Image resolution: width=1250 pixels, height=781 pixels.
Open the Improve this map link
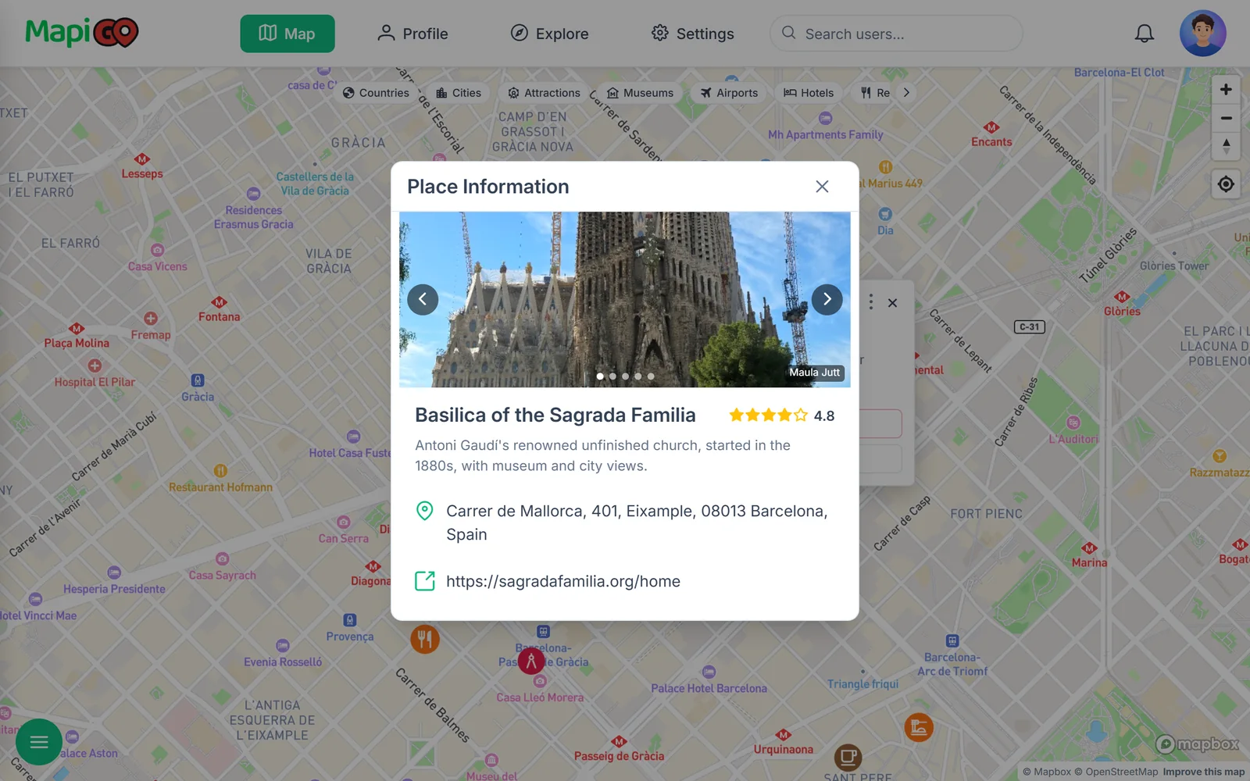1204,772
